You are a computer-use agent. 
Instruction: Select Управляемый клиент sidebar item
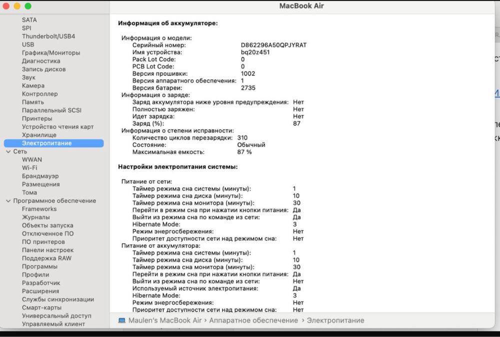pos(53,324)
